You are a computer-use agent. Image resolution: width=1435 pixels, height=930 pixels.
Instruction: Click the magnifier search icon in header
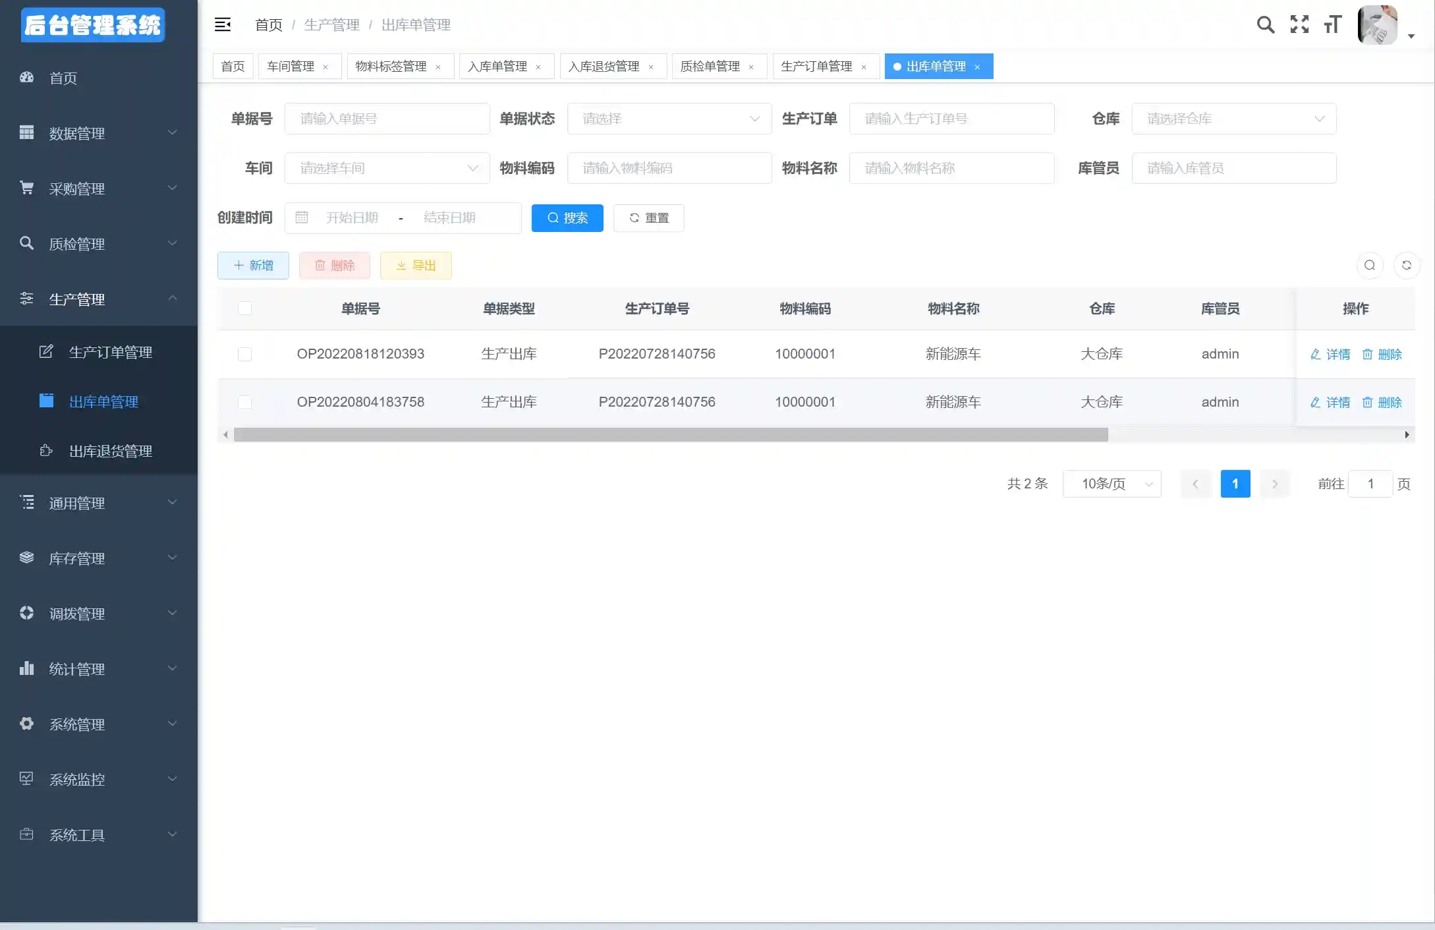pos(1265,25)
